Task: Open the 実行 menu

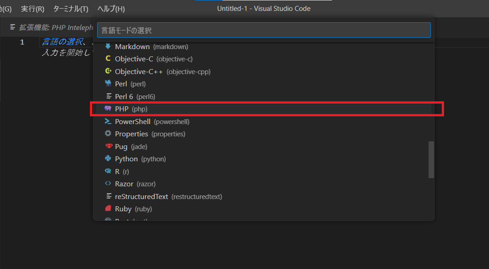Action: click(x=32, y=8)
